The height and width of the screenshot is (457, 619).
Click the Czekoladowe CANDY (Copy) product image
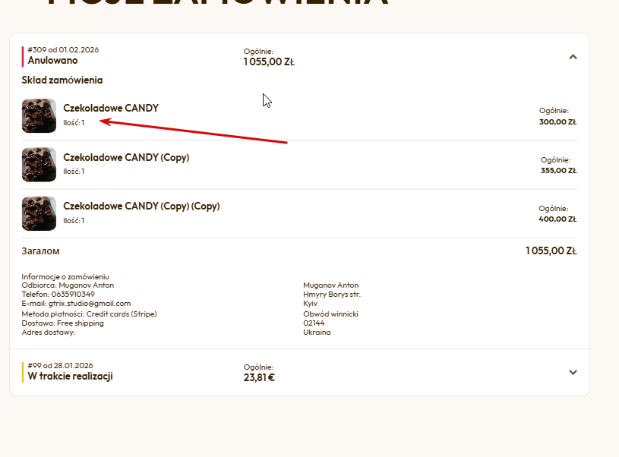pyautogui.click(x=39, y=165)
